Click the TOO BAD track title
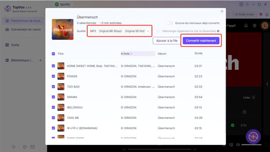The image size is (270, 152). click(73, 87)
